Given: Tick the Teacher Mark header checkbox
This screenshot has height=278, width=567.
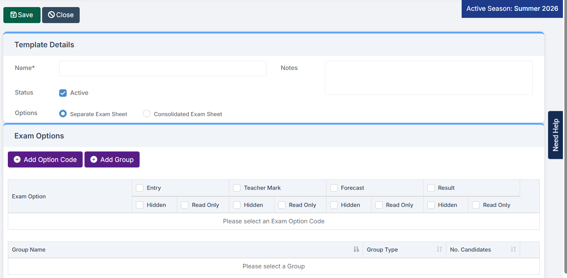Looking at the screenshot, I should 237,188.
